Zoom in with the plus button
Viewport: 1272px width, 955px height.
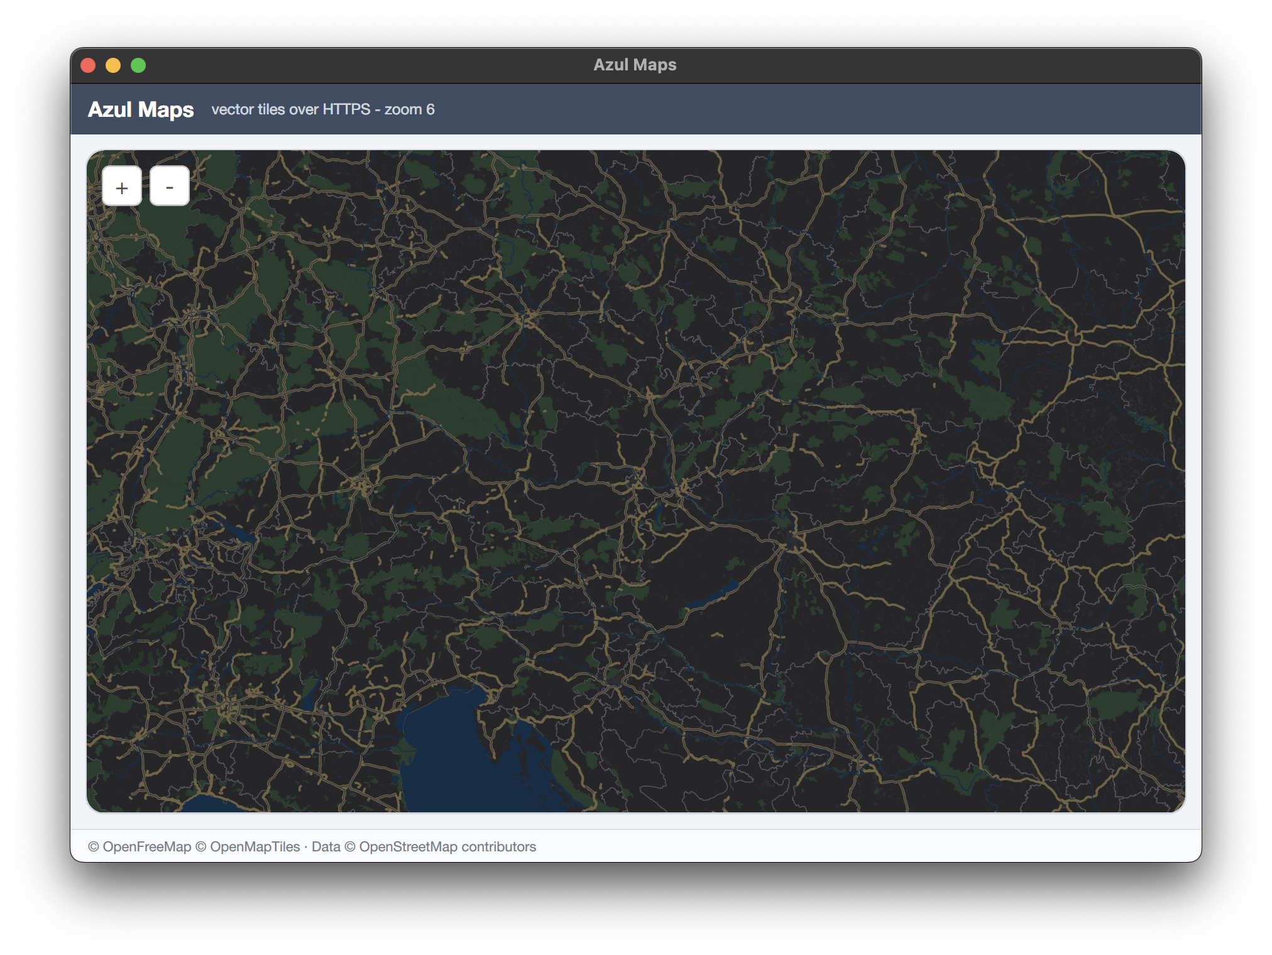click(122, 187)
